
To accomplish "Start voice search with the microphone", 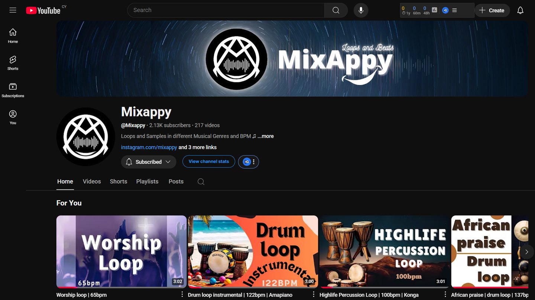I will tap(361, 10).
